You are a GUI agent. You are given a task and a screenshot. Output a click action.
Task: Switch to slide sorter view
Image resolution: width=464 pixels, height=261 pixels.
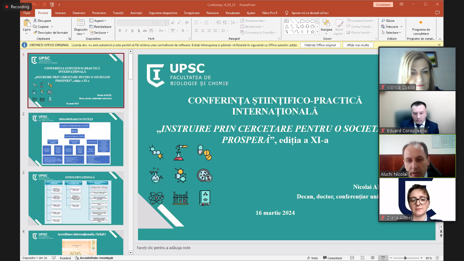click(x=362, y=258)
